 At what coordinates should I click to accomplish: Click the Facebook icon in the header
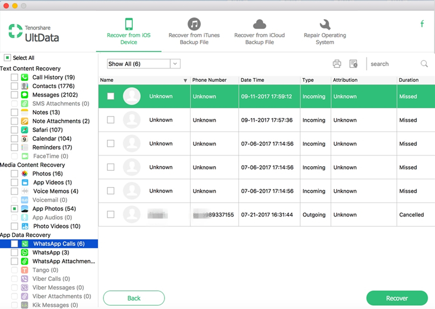coord(422,24)
